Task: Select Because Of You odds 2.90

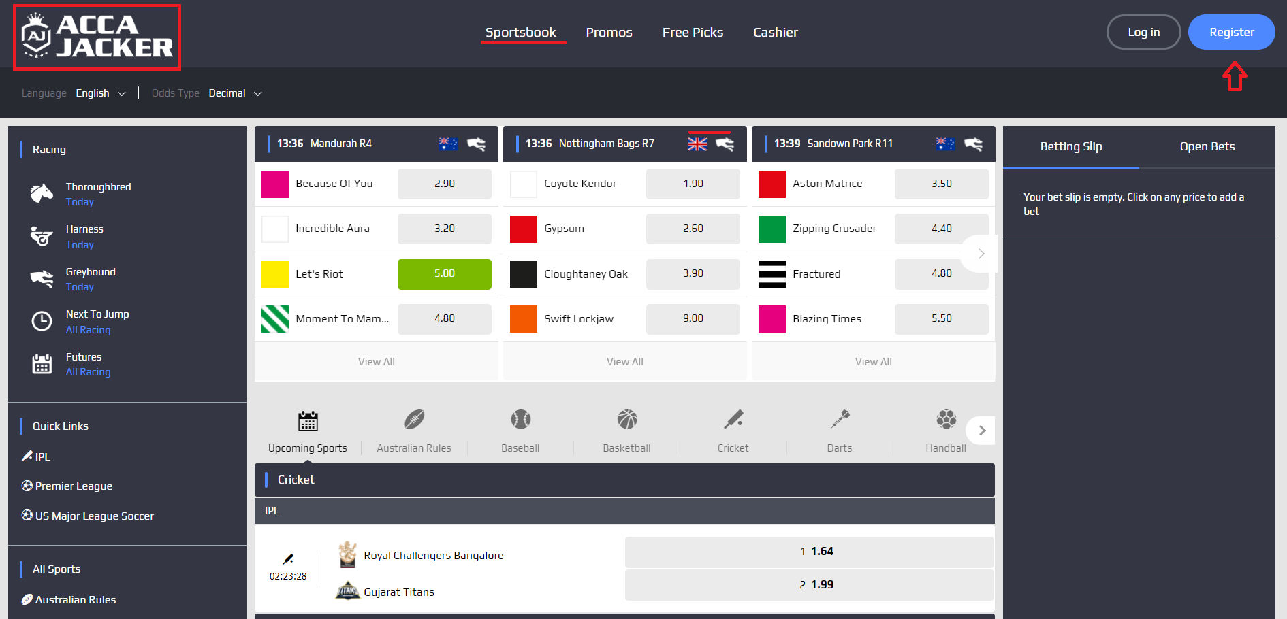Action: pyautogui.click(x=445, y=184)
